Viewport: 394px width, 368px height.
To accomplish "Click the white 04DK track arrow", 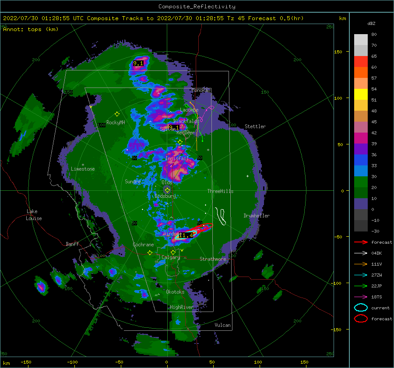I will pos(361,253).
